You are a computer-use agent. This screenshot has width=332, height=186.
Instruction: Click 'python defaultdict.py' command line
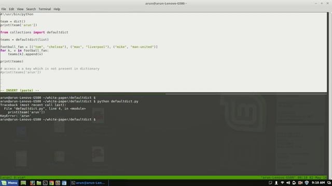(x=118, y=101)
